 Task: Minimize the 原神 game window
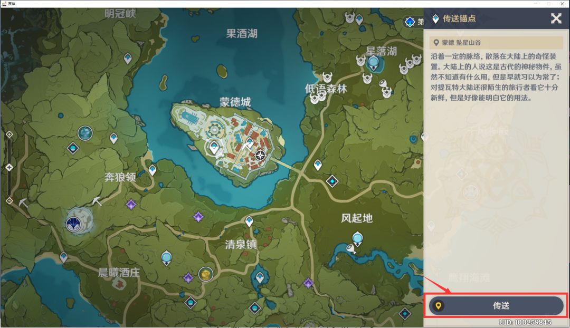[536, 4]
